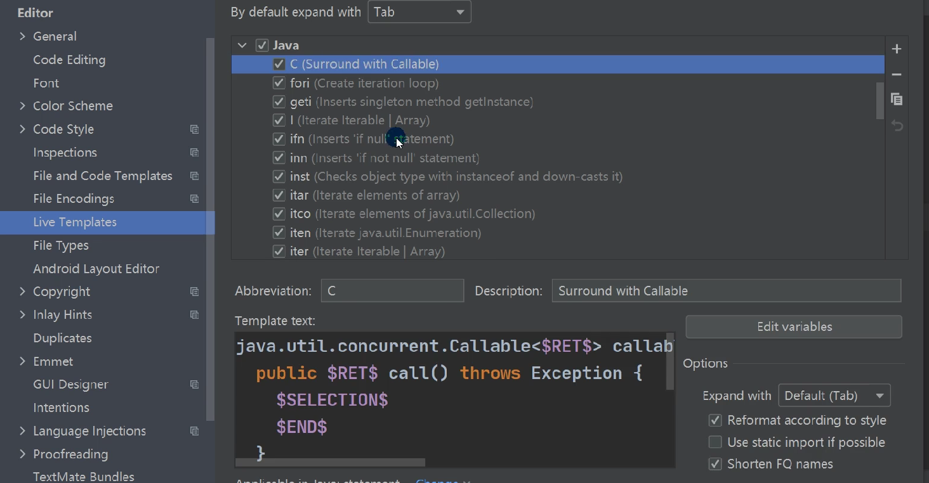Open the Expand with Default (Tab) dropdown

[x=834, y=396]
